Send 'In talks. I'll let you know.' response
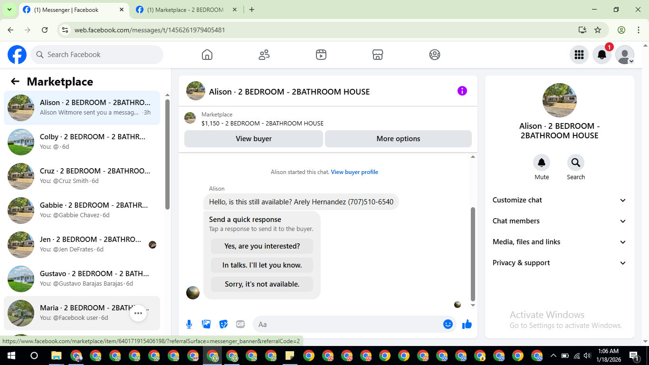 tap(262, 265)
